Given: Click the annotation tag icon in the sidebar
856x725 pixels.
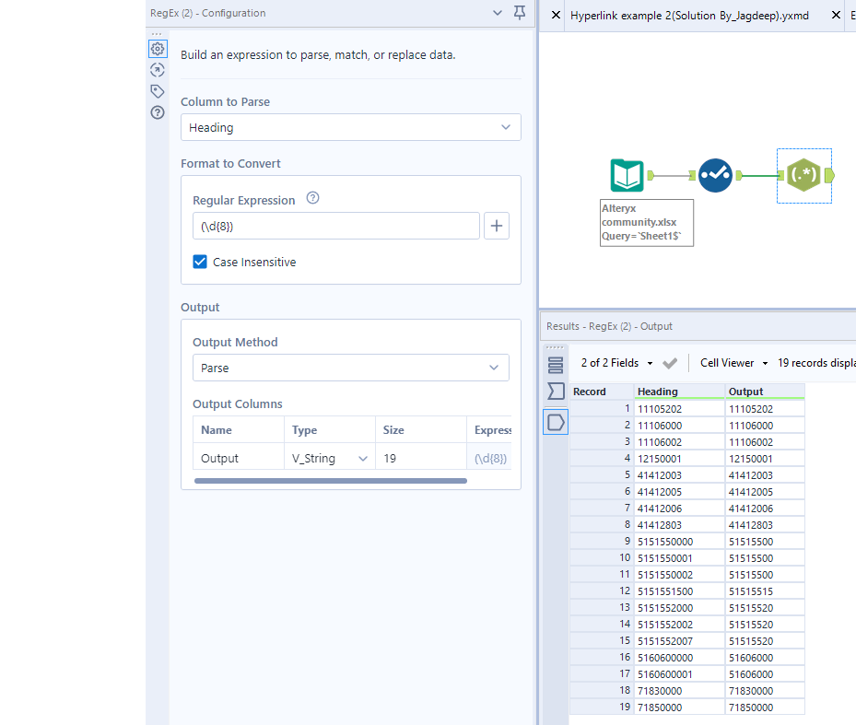Looking at the screenshot, I should tap(157, 90).
